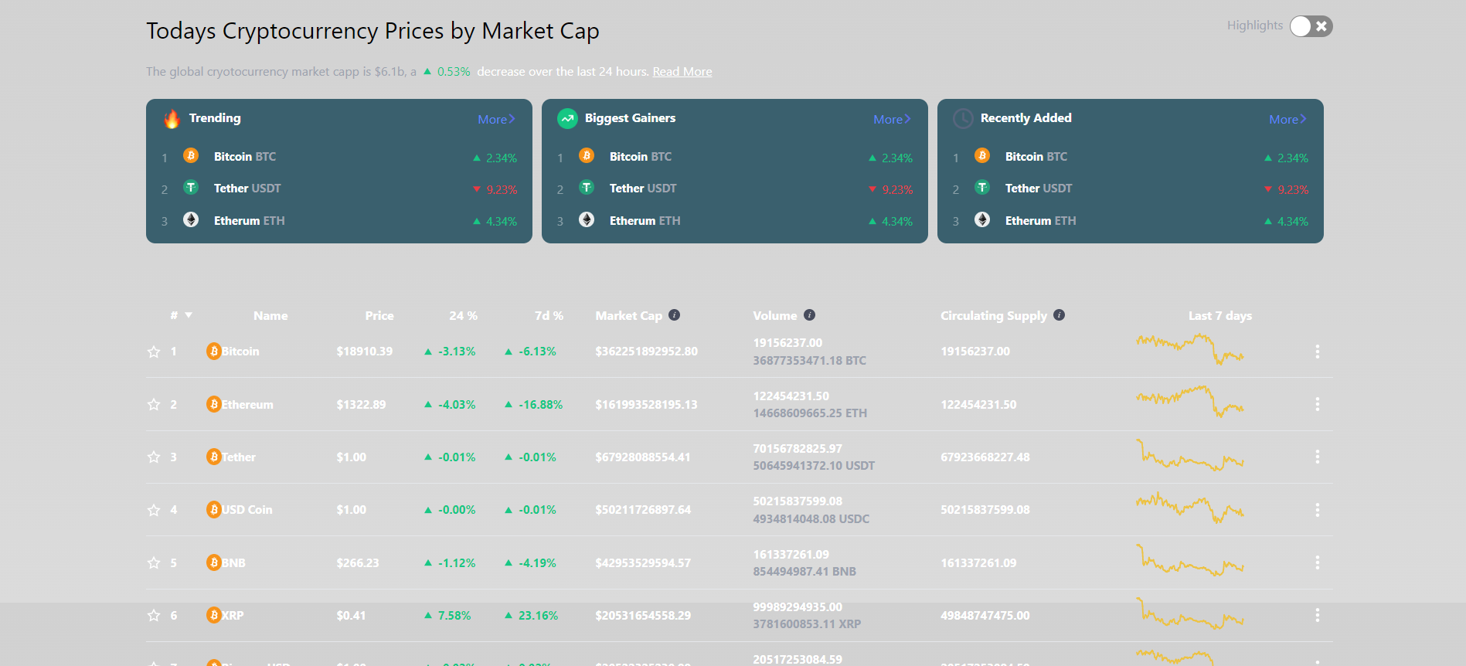Favorite the BNB row with star
Screen dimensions: 1466x666
point(154,562)
